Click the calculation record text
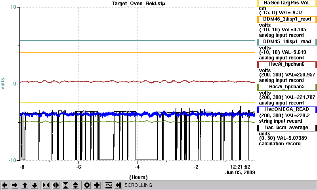This screenshot has width=317, height=190. click(x=280, y=144)
